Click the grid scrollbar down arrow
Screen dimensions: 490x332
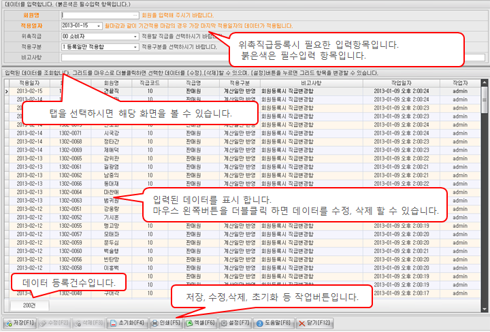click(x=485, y=309)
